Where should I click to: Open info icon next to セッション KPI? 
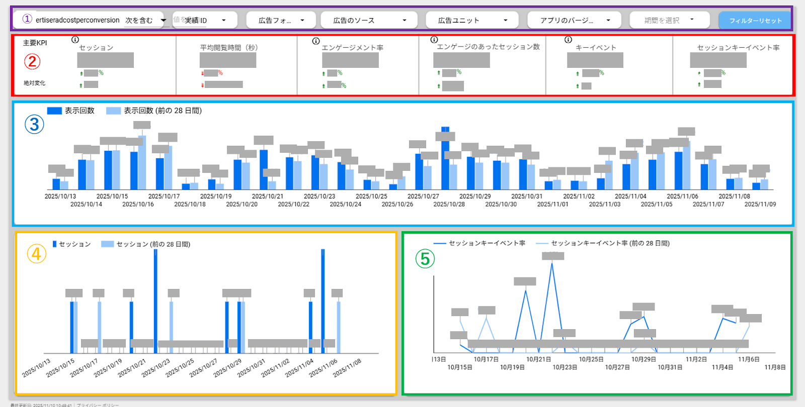click(75, 39)
